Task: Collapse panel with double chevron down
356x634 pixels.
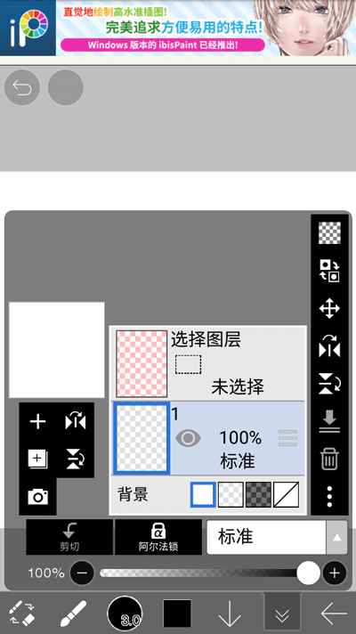Action: [x=282, y=614]
